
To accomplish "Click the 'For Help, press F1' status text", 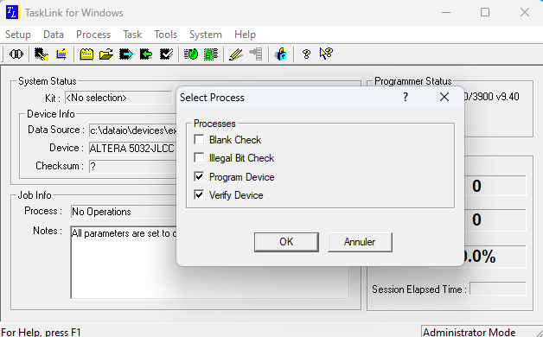I will (42, 332).
